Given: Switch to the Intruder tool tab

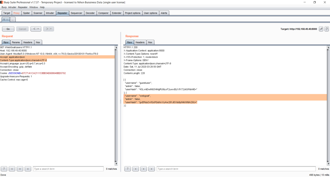Looking at the screenshot, I should coord(50,13).
